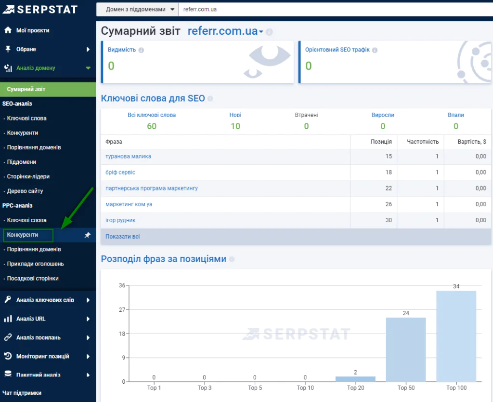The image size is (493, 402).
Task: Expand the Пакетний аналіз submenu arrow
Action: (88, 375)
